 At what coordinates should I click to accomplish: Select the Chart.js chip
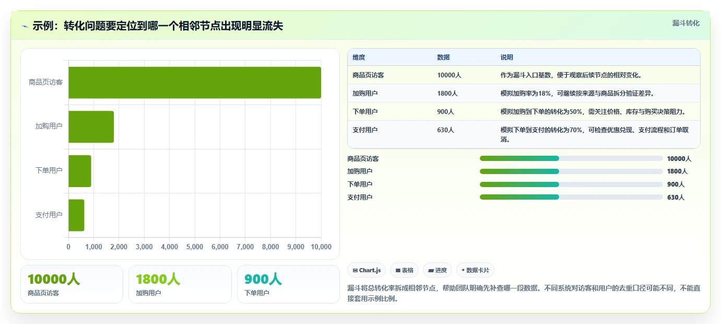[367, 270]
